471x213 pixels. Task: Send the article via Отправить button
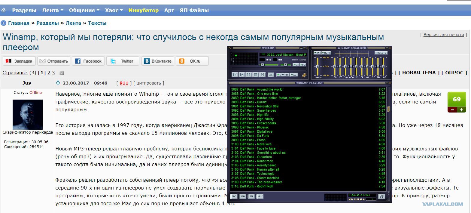click(54, 61)
